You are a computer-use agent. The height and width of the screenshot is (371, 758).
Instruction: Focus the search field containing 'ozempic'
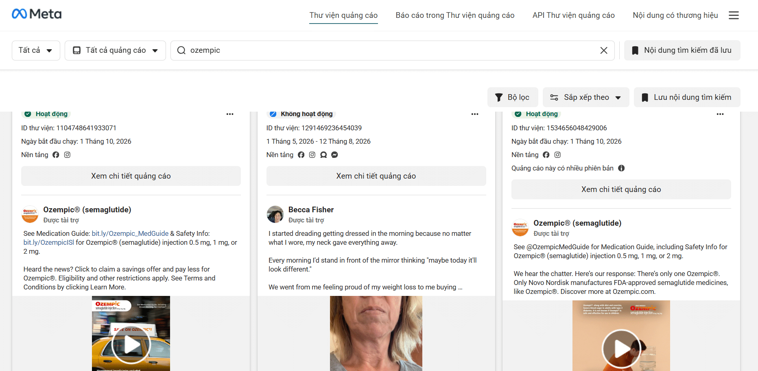(x=393, y=50)
